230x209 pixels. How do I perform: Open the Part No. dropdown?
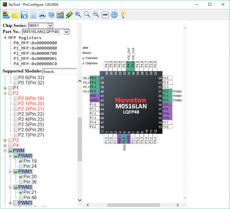[66, 32]
